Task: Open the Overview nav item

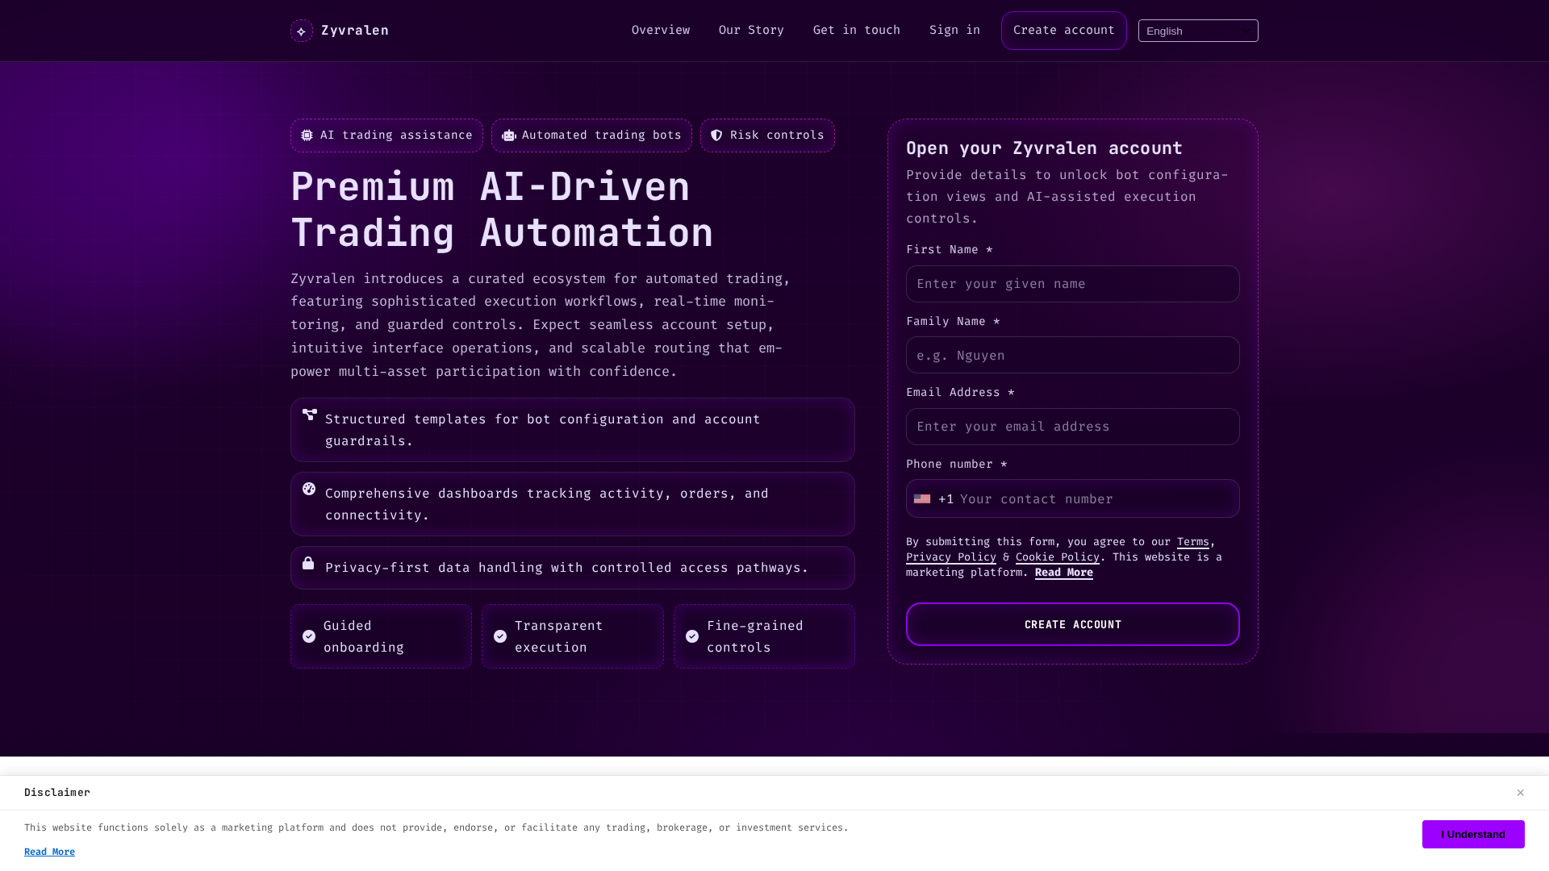Action: pyautogui.click(x=661, y=31)
